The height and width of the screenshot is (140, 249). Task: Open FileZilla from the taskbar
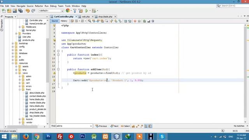coord(60,136)
